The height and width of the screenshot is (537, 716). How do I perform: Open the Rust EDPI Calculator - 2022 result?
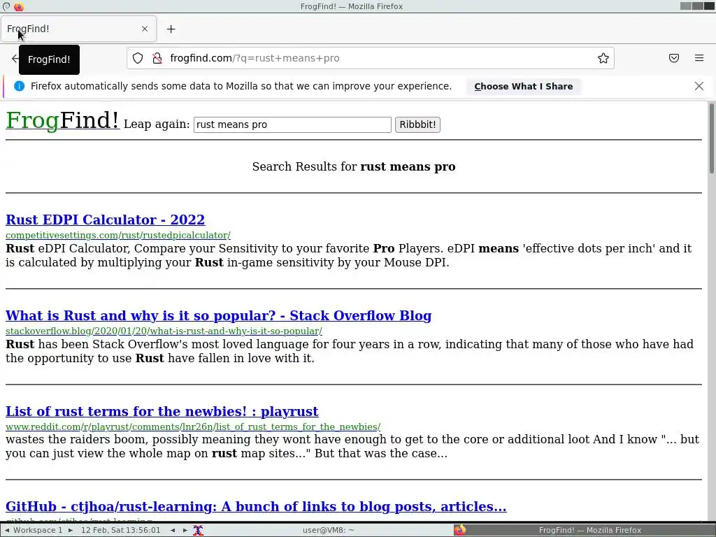tap(106, 220)
